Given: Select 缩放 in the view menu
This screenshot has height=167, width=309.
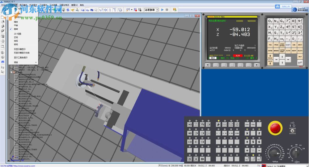Looking at the screenshot, I should pyautogui.click(x=16, y=22).
